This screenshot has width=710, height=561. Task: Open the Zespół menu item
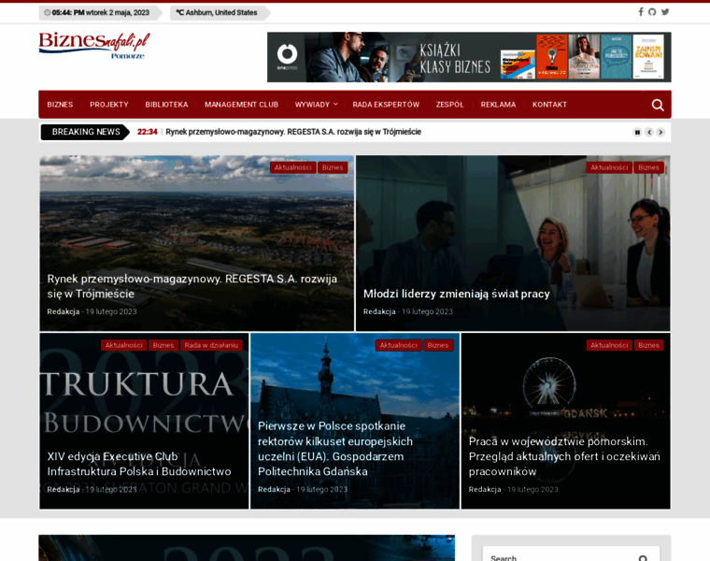pos(449,105)
